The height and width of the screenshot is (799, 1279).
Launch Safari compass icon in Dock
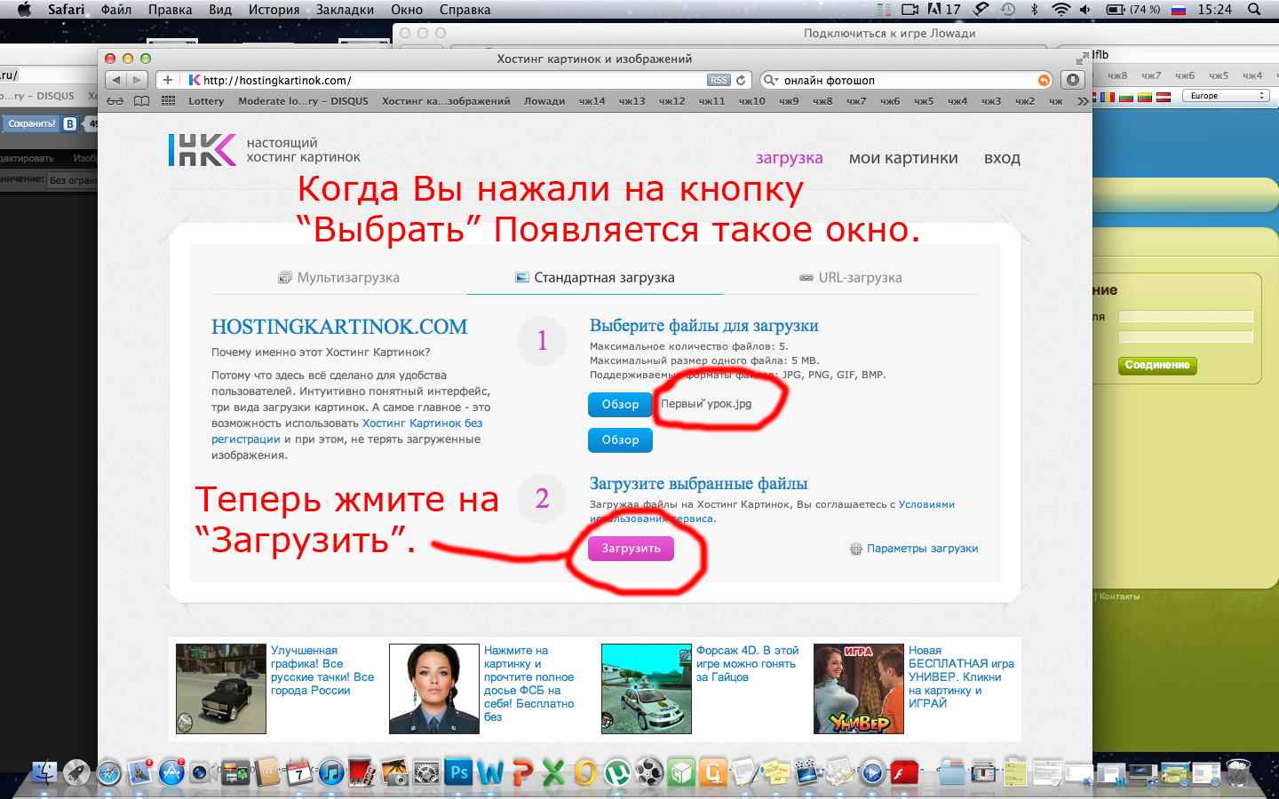(x=108, y=773)
